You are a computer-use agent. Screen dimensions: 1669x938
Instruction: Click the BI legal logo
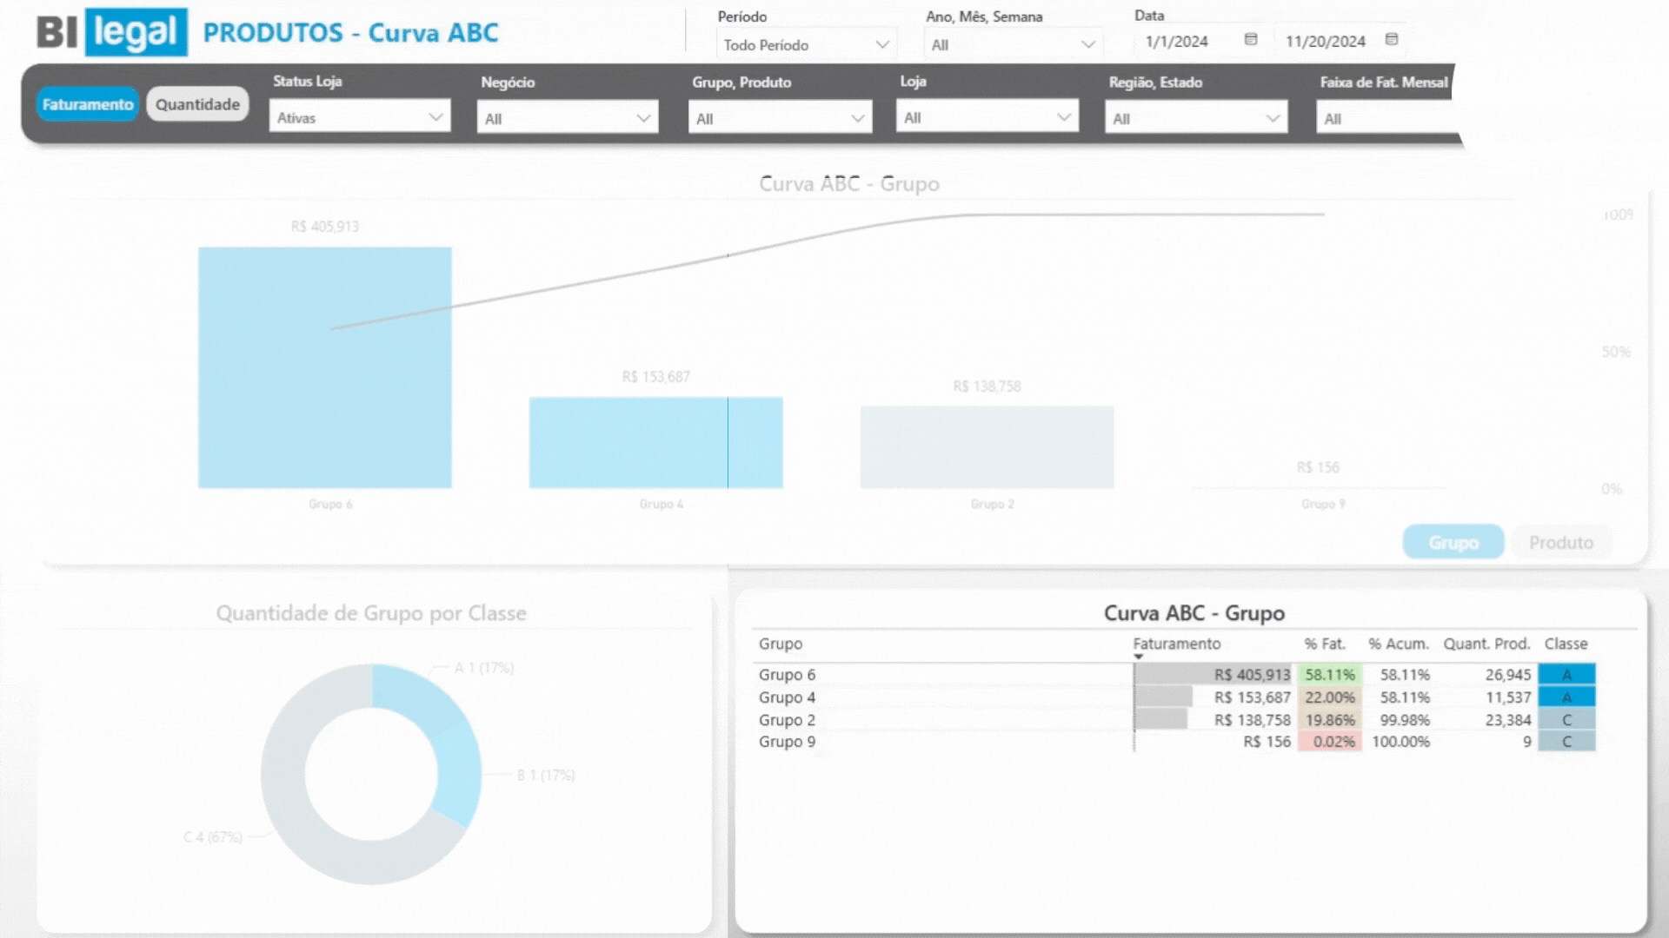tap(111, 32)
